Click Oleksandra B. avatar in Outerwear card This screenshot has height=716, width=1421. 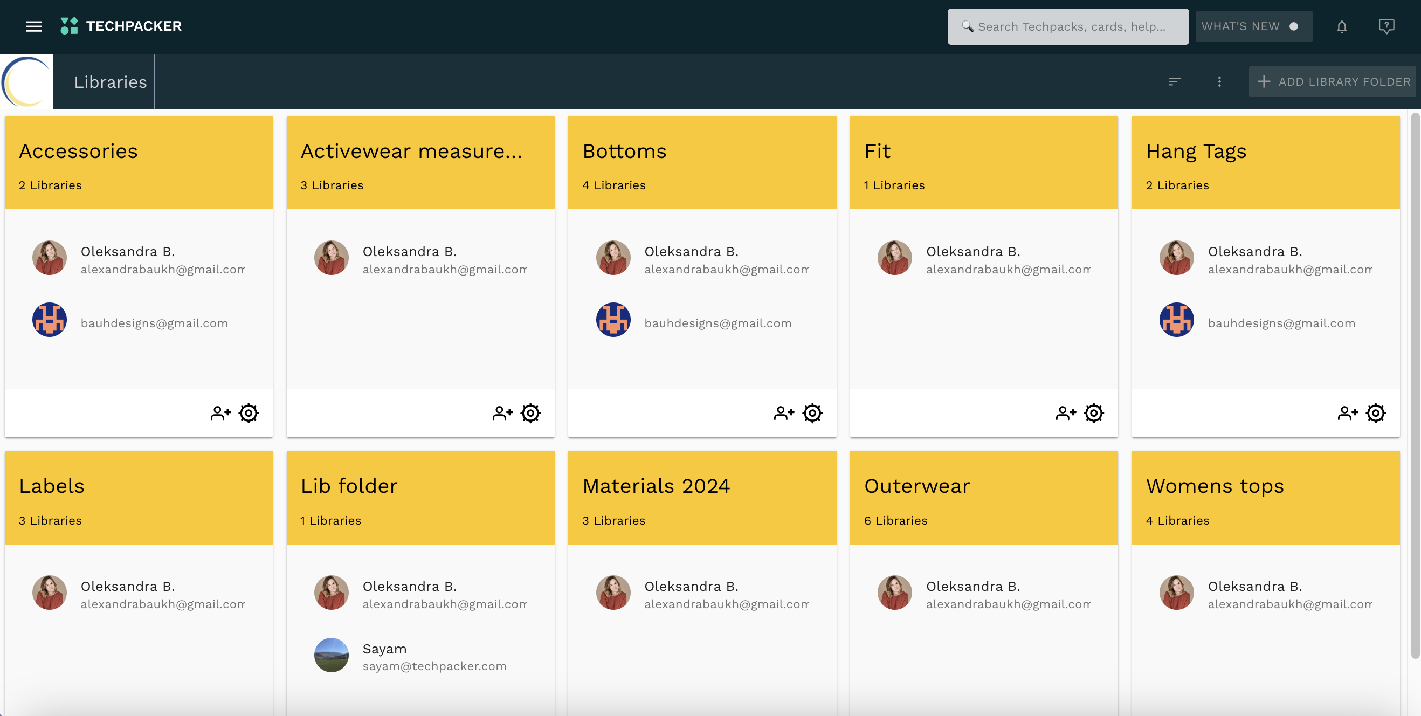895,593
